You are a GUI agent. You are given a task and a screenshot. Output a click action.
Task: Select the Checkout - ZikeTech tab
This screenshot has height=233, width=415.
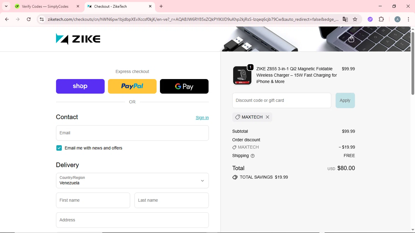[x=120, y=6]
